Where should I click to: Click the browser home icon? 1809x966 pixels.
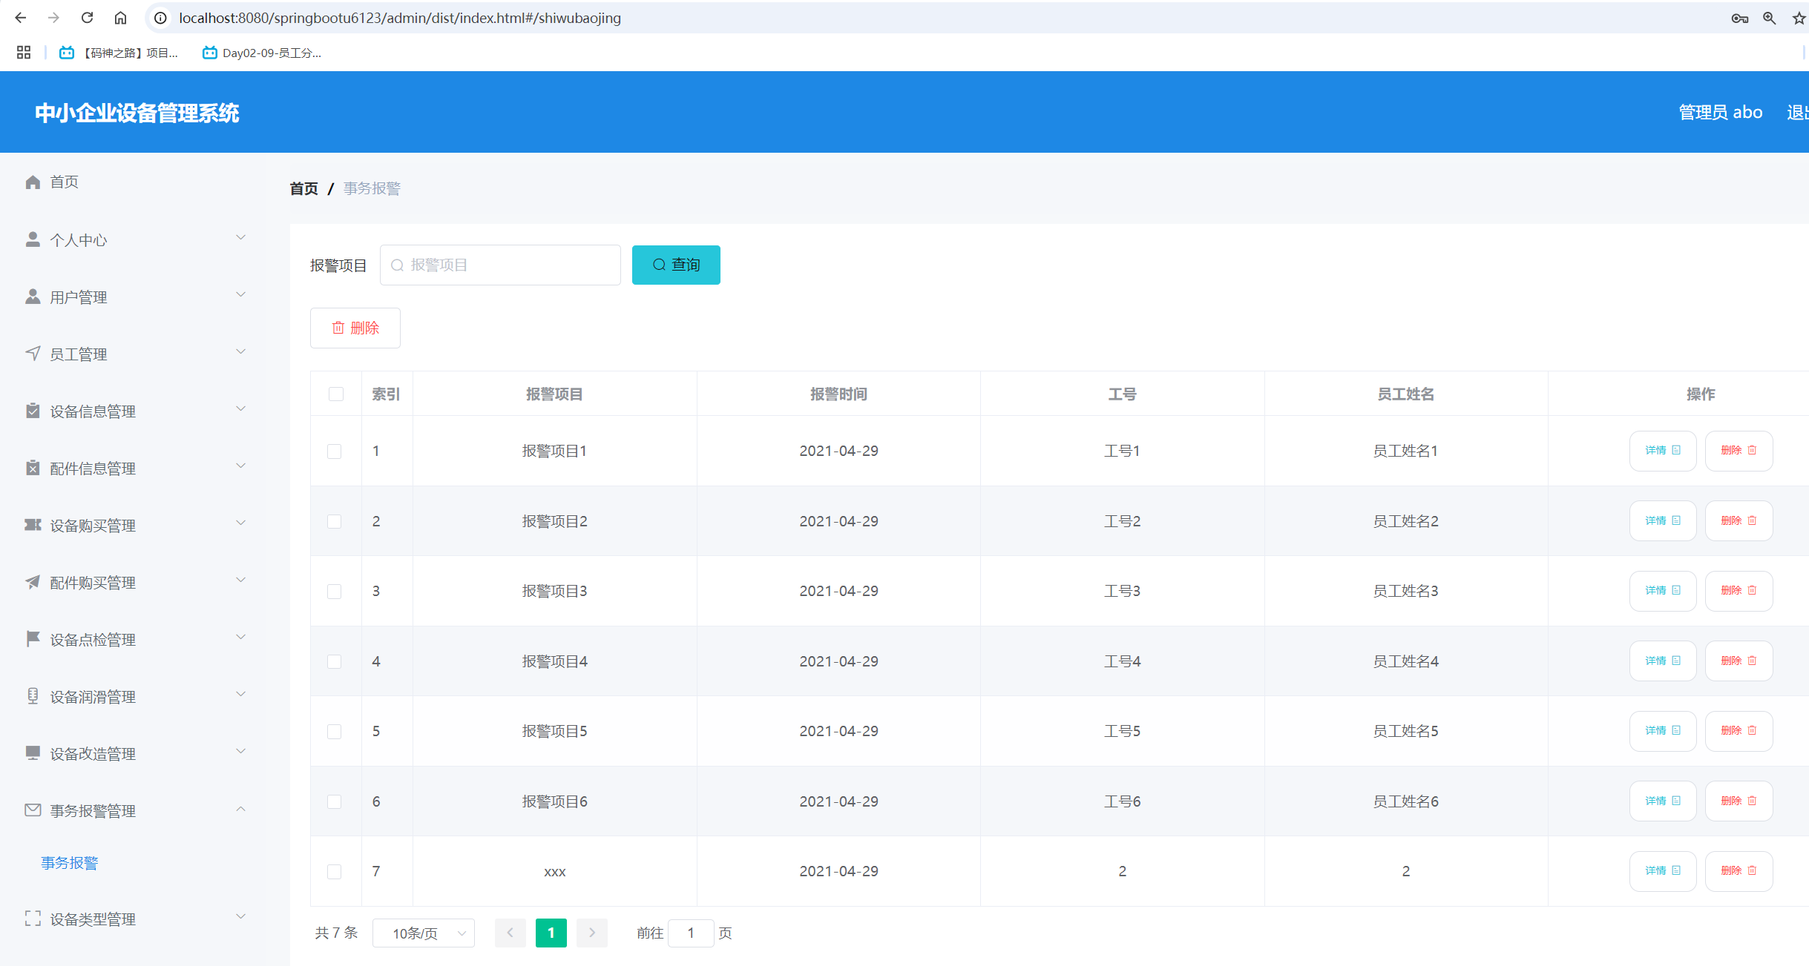[120, 18]
